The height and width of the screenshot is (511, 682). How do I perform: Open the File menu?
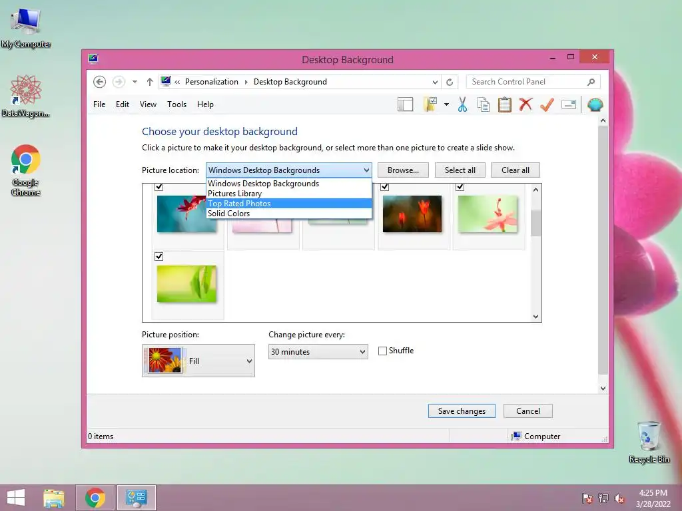click(x=99, y=104)
